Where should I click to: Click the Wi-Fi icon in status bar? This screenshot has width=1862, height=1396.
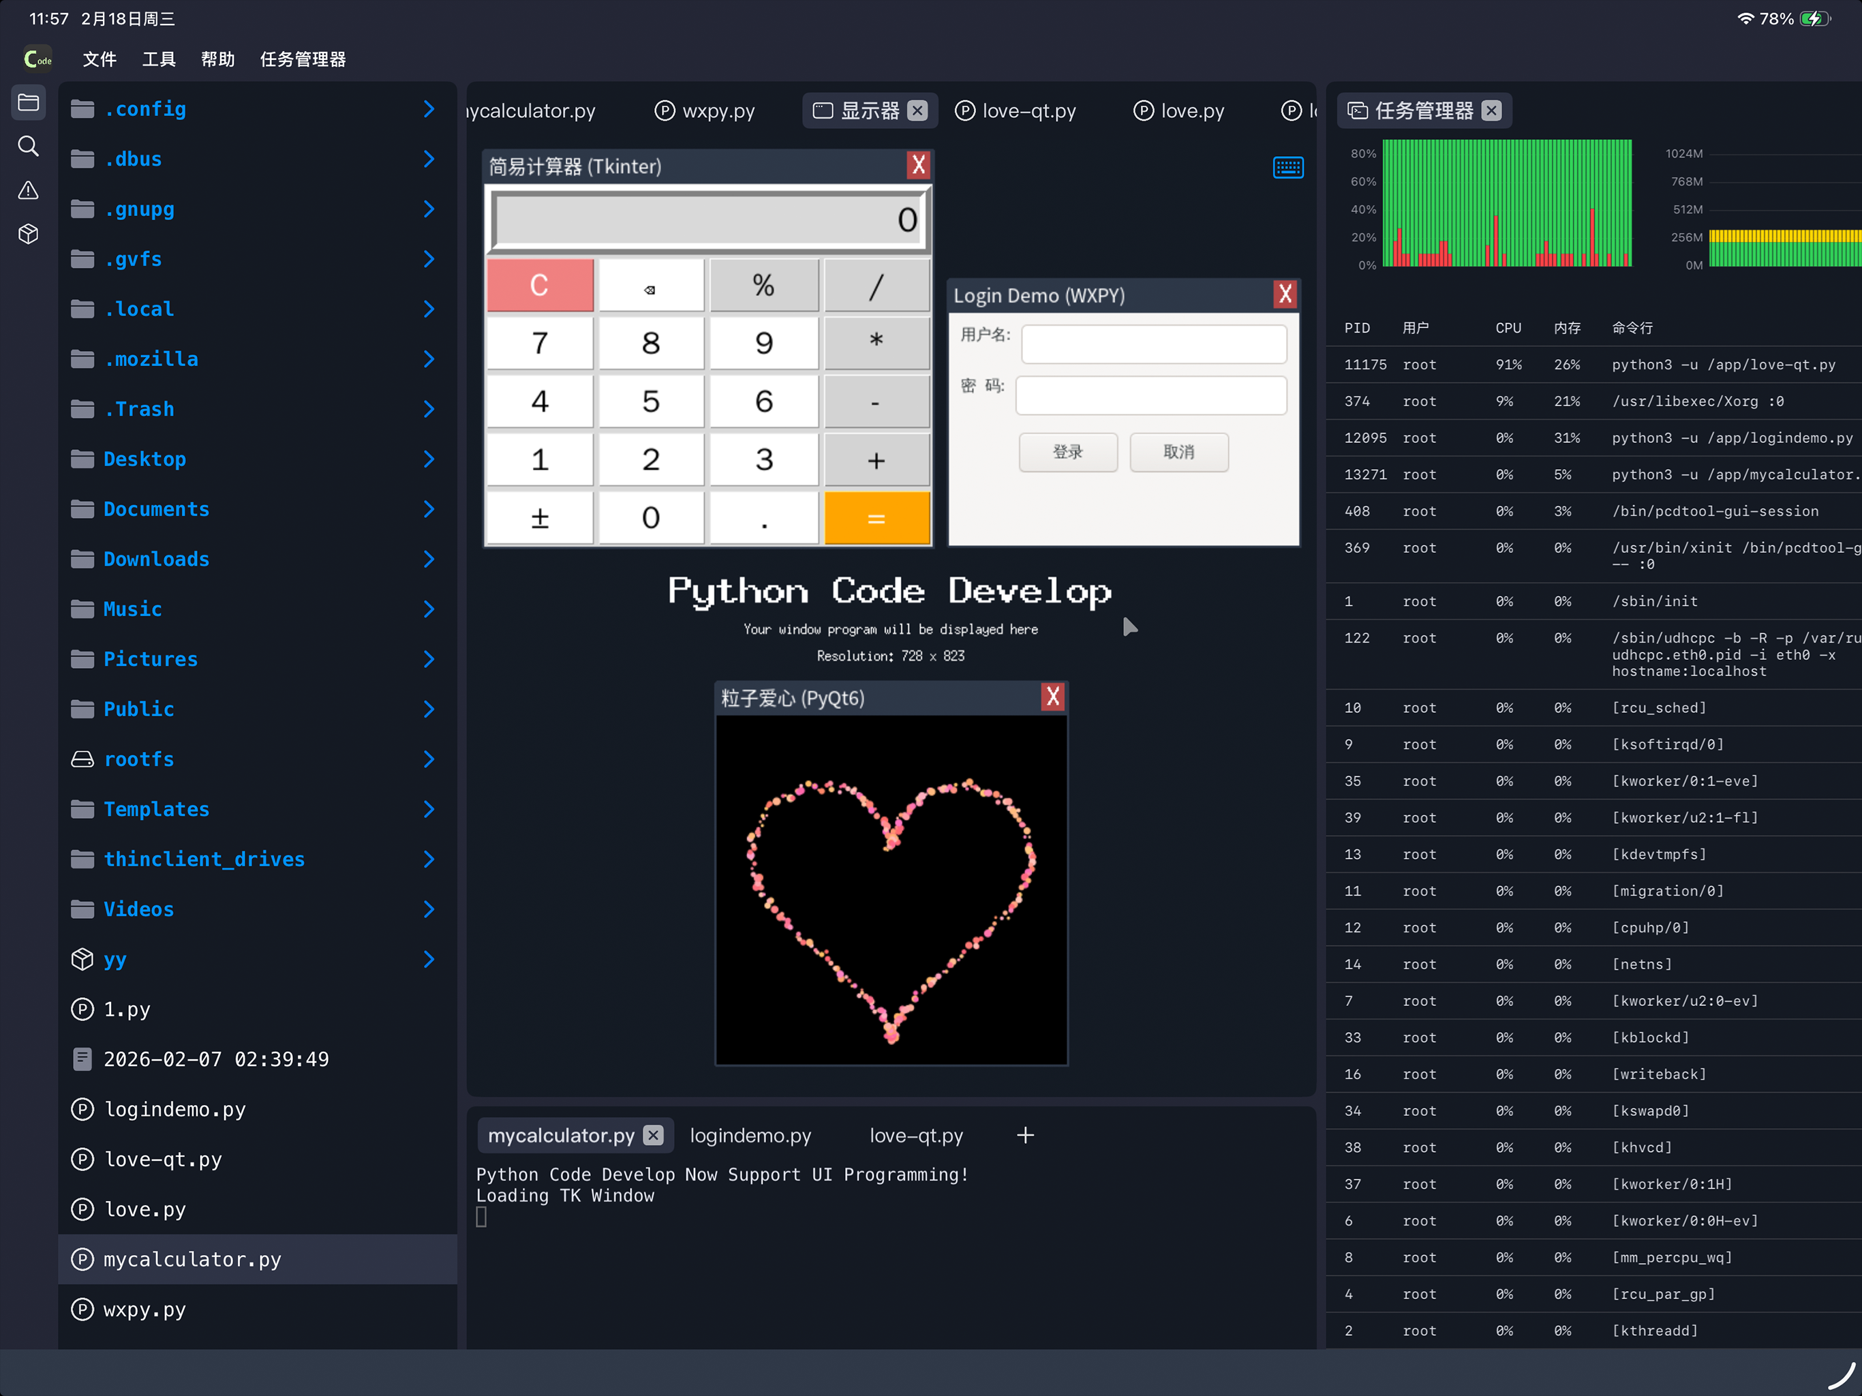(1746, 18)
